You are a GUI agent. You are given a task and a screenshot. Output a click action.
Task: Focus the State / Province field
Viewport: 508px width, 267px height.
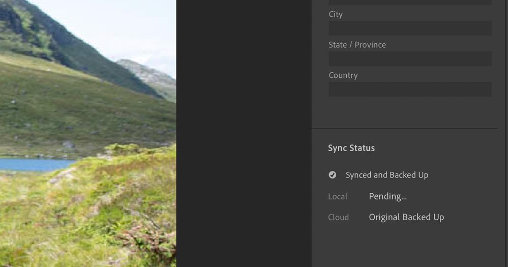coord(410,59)
